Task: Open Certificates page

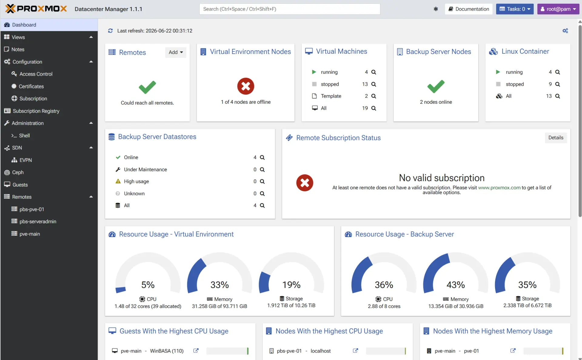Action: [49, 86]
